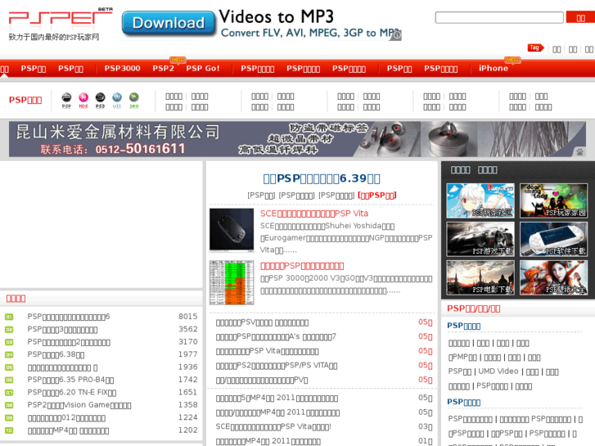Open the PSP wallpaper girl thumbnail
The height and width of the screenshot is (446, 595).
coord(553,277)
